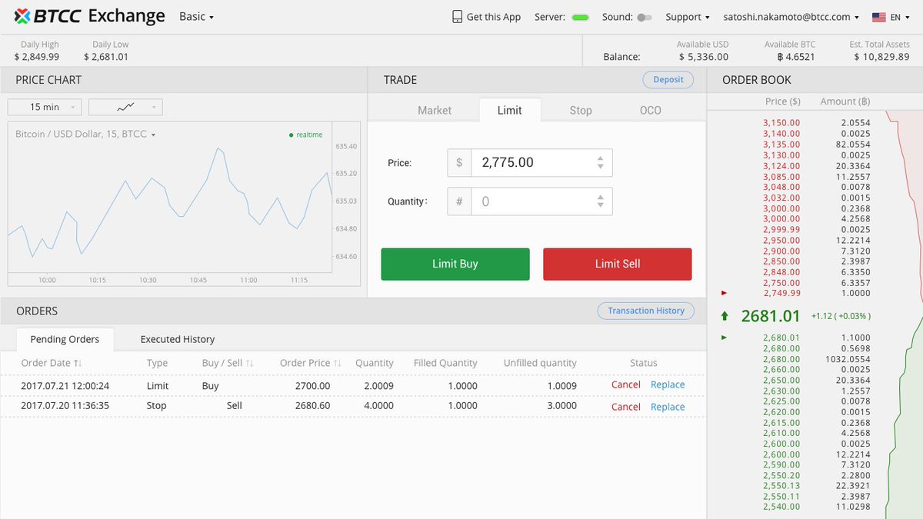Click Est. Total Assets $ 10,829.89
923x519 pixels.
tap(881, 57)
